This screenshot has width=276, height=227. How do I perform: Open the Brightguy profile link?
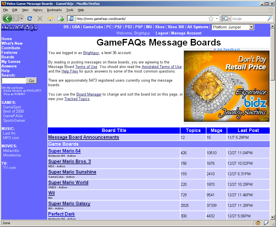click(91, 53)
